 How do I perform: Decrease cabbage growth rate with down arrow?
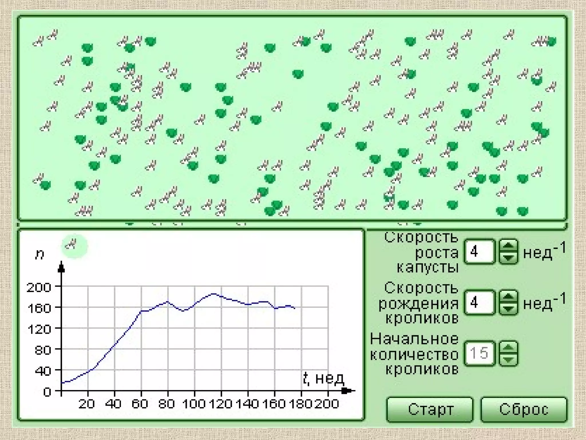(508, 258)
